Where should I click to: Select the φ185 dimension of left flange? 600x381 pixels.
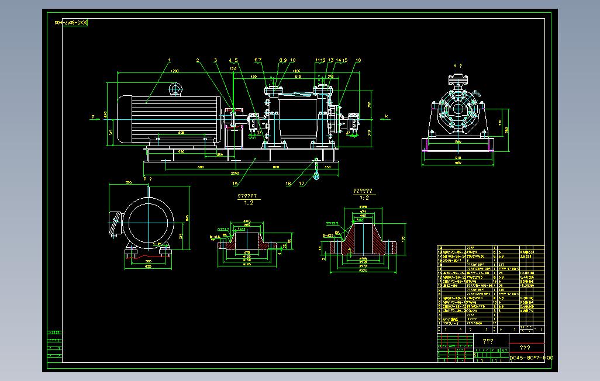click(247, 264)
